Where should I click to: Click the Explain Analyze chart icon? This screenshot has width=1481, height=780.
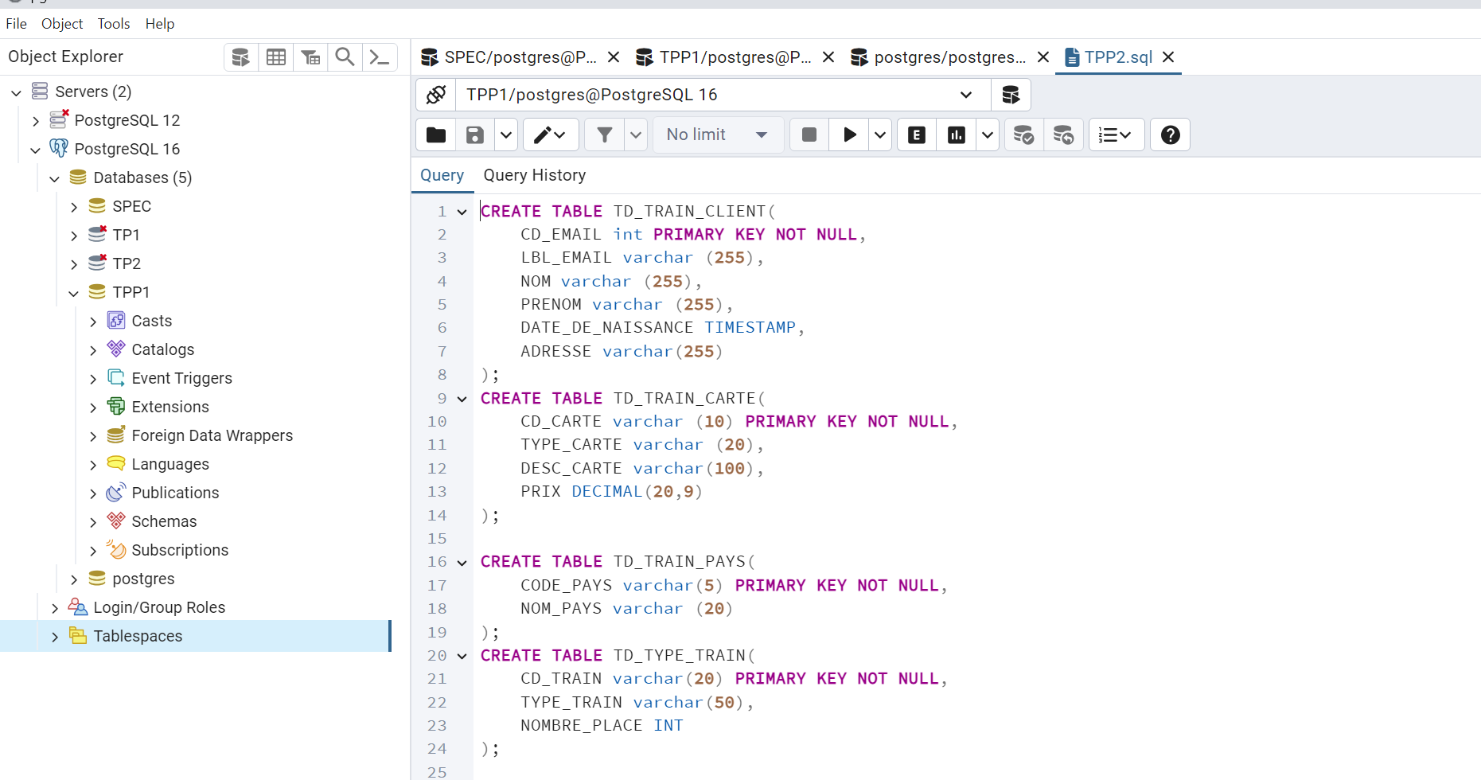point(957,135)
